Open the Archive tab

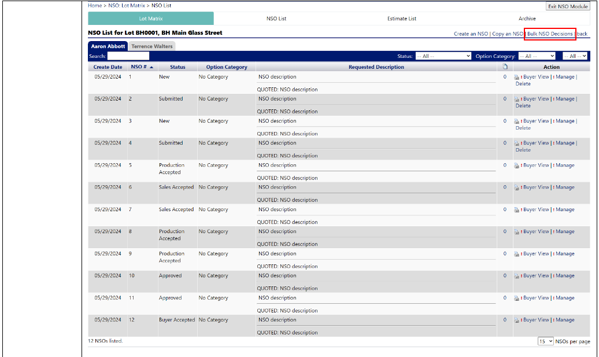[x=527, y=19]
